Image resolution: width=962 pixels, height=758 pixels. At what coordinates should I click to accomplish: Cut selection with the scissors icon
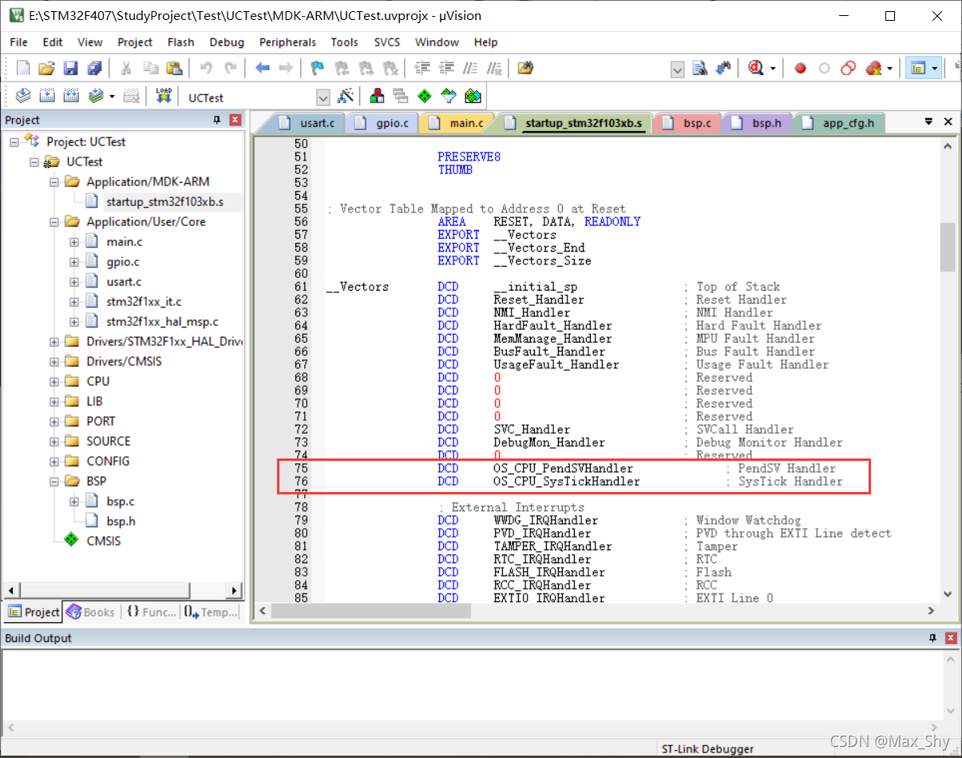tap(126, 69)
